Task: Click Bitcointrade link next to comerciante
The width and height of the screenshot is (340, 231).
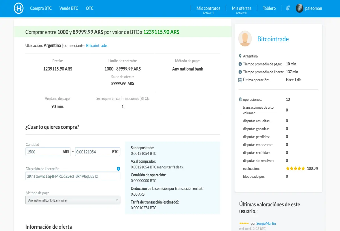Action: (97, 46)
